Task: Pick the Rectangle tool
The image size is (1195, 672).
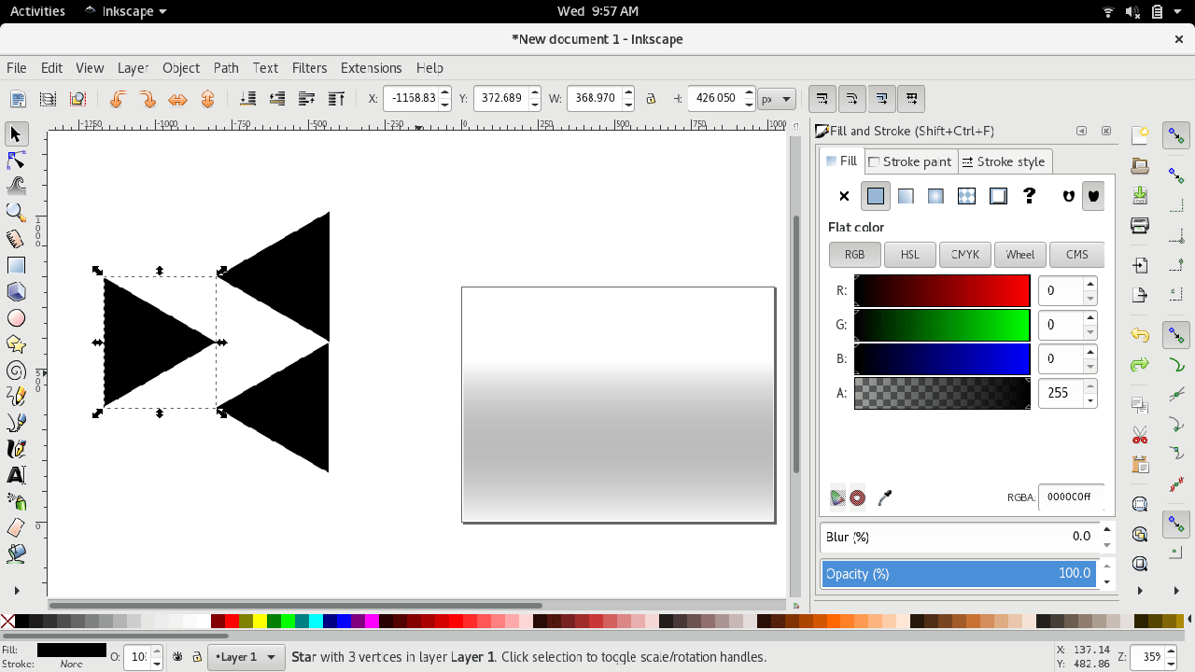Action: (16, 266)
